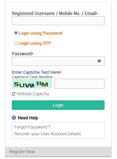The width and height of the screenshot is (117, 159).
Task: Click the captcha text entry box
Action: pyautogui.click(x=79, y=84)
